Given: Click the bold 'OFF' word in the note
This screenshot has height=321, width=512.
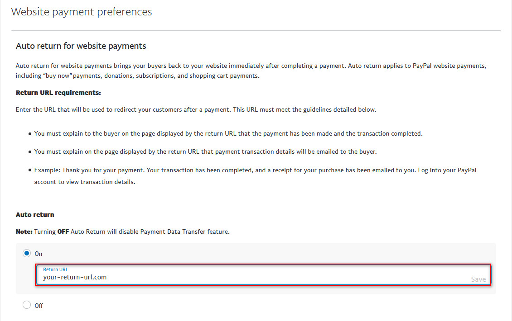Looking at the screenshot, I should click(x=63, y=231).
